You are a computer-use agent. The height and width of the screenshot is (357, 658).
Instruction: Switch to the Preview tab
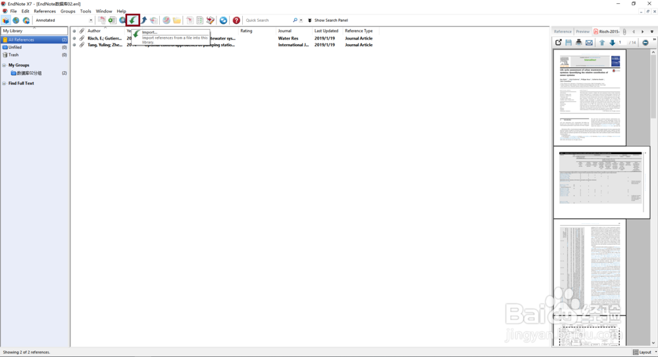pyautogui.click(x=582, y=32)
